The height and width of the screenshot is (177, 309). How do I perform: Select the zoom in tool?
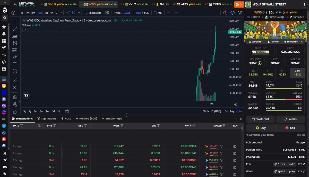point(15,88)
